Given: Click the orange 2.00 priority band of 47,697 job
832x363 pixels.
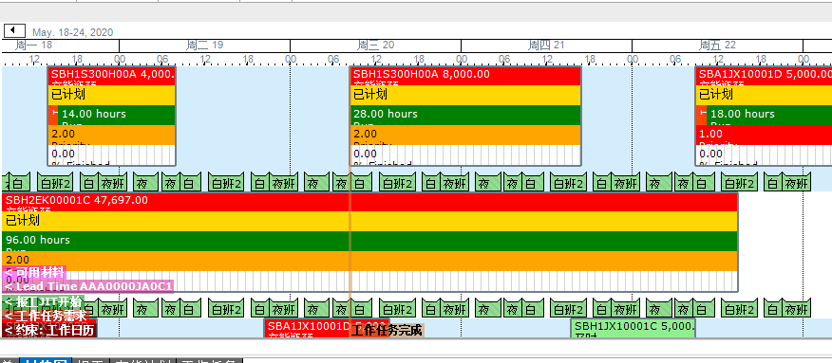Looking at the screenshot, I should [x=369, y=261].
